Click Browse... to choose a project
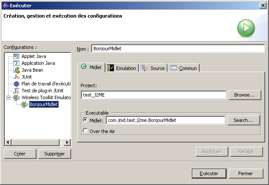 point(245,95)
